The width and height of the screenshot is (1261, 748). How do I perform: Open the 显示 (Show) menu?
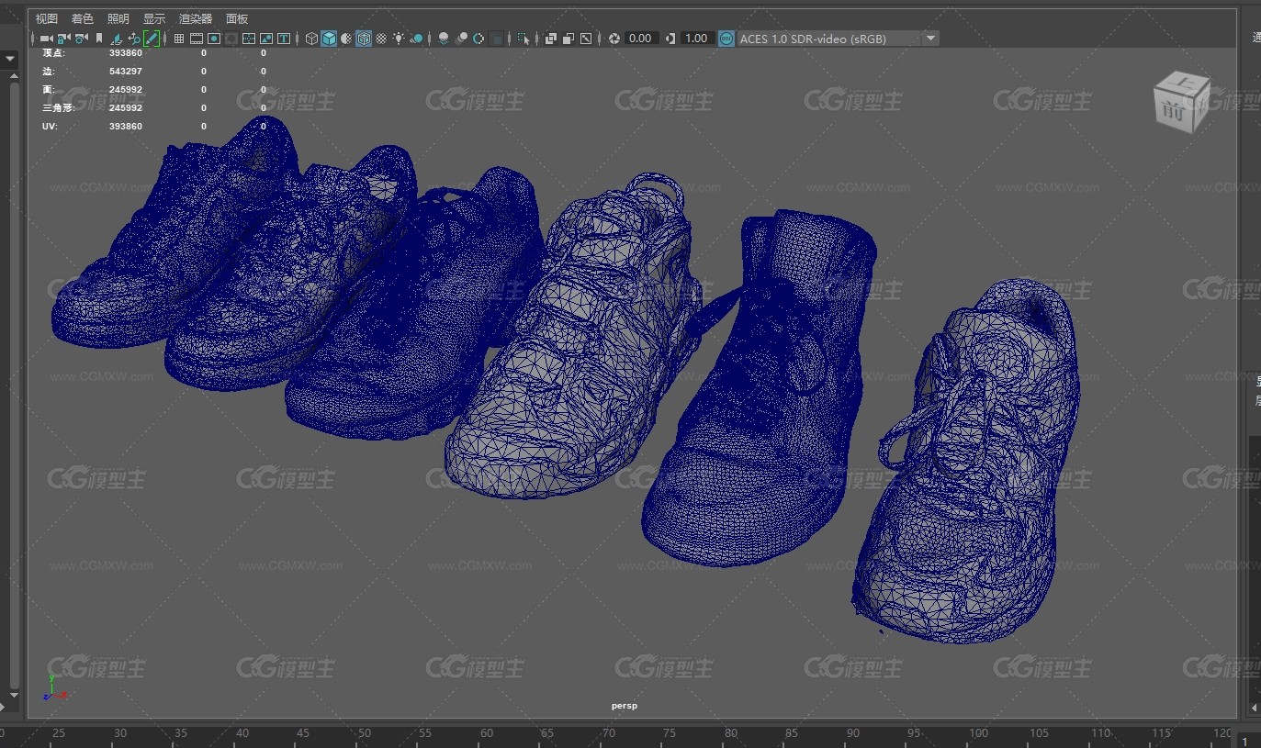[153, 18]
